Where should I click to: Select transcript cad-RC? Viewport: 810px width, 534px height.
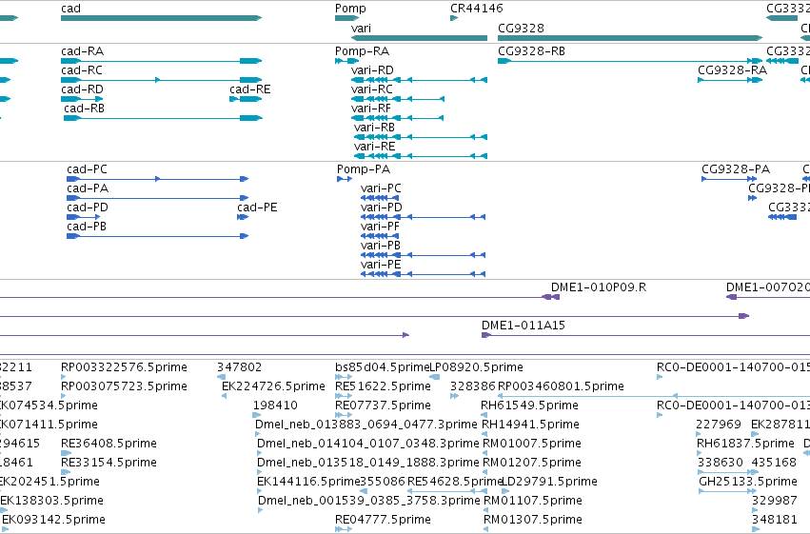(161, 80)
